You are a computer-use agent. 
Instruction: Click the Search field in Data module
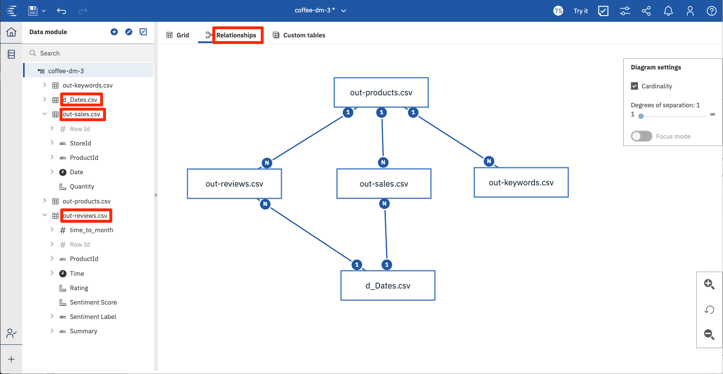coord(88,53)
